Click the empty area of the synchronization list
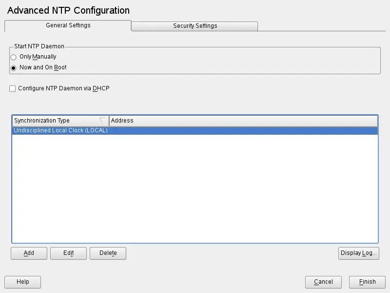390x293 pixels. click(195, 190)
